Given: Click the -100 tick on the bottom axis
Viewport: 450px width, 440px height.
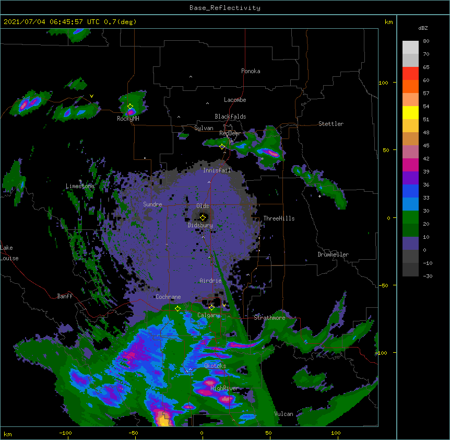Looking at the screenshot, I should click(65, 433).
